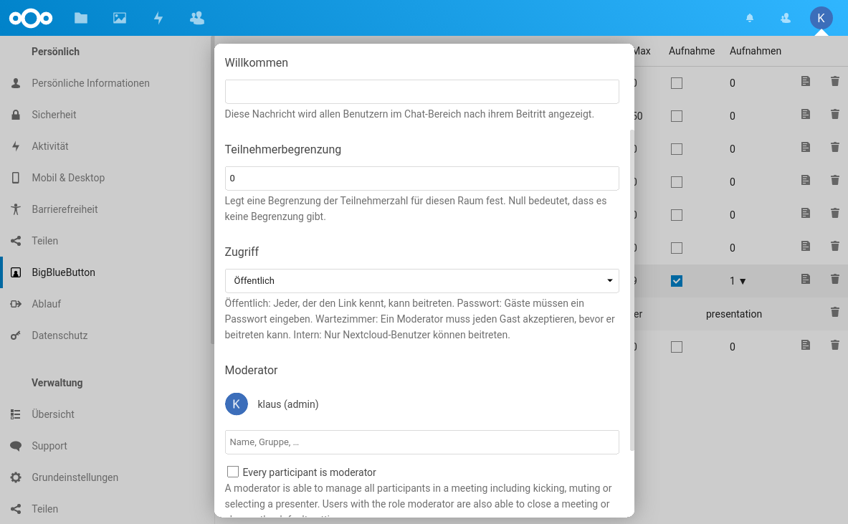Open the contacts menu icon near avatar
Screen dimensions: 848x524
786,18
